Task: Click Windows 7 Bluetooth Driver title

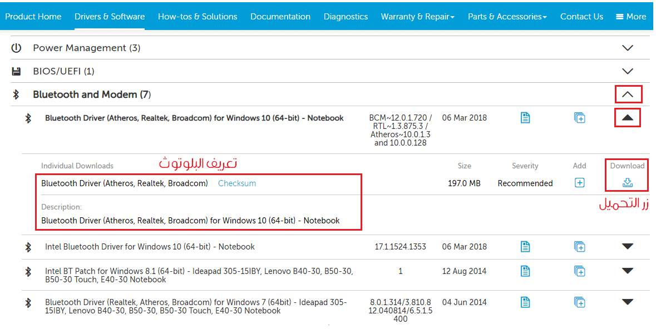Action: tap(196, 306)
